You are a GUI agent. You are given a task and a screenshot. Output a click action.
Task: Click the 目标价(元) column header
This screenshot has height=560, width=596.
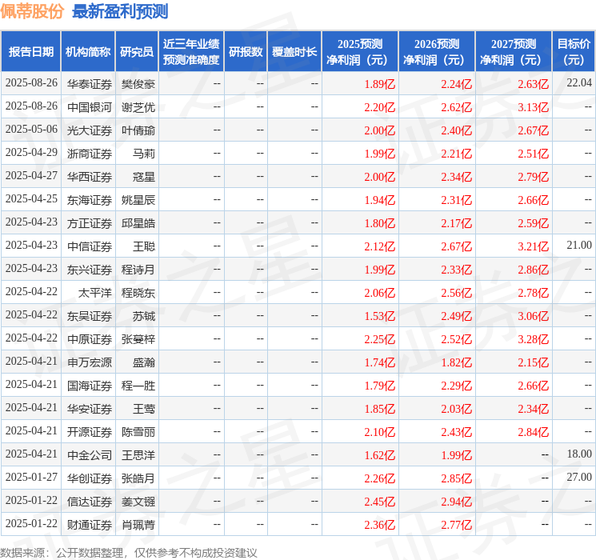click(573, 52)
